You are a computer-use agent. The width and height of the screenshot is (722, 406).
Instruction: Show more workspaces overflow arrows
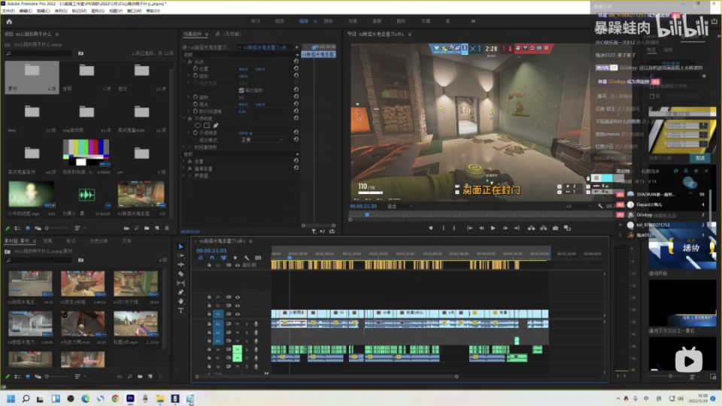click(x=473, y=21)
